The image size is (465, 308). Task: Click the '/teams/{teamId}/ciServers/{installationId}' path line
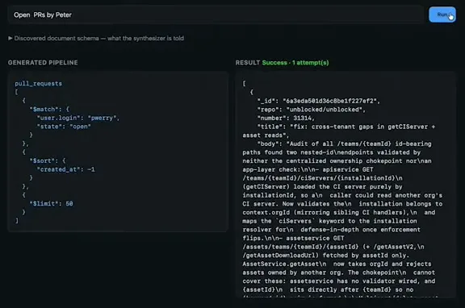click(x=322, y=178)
